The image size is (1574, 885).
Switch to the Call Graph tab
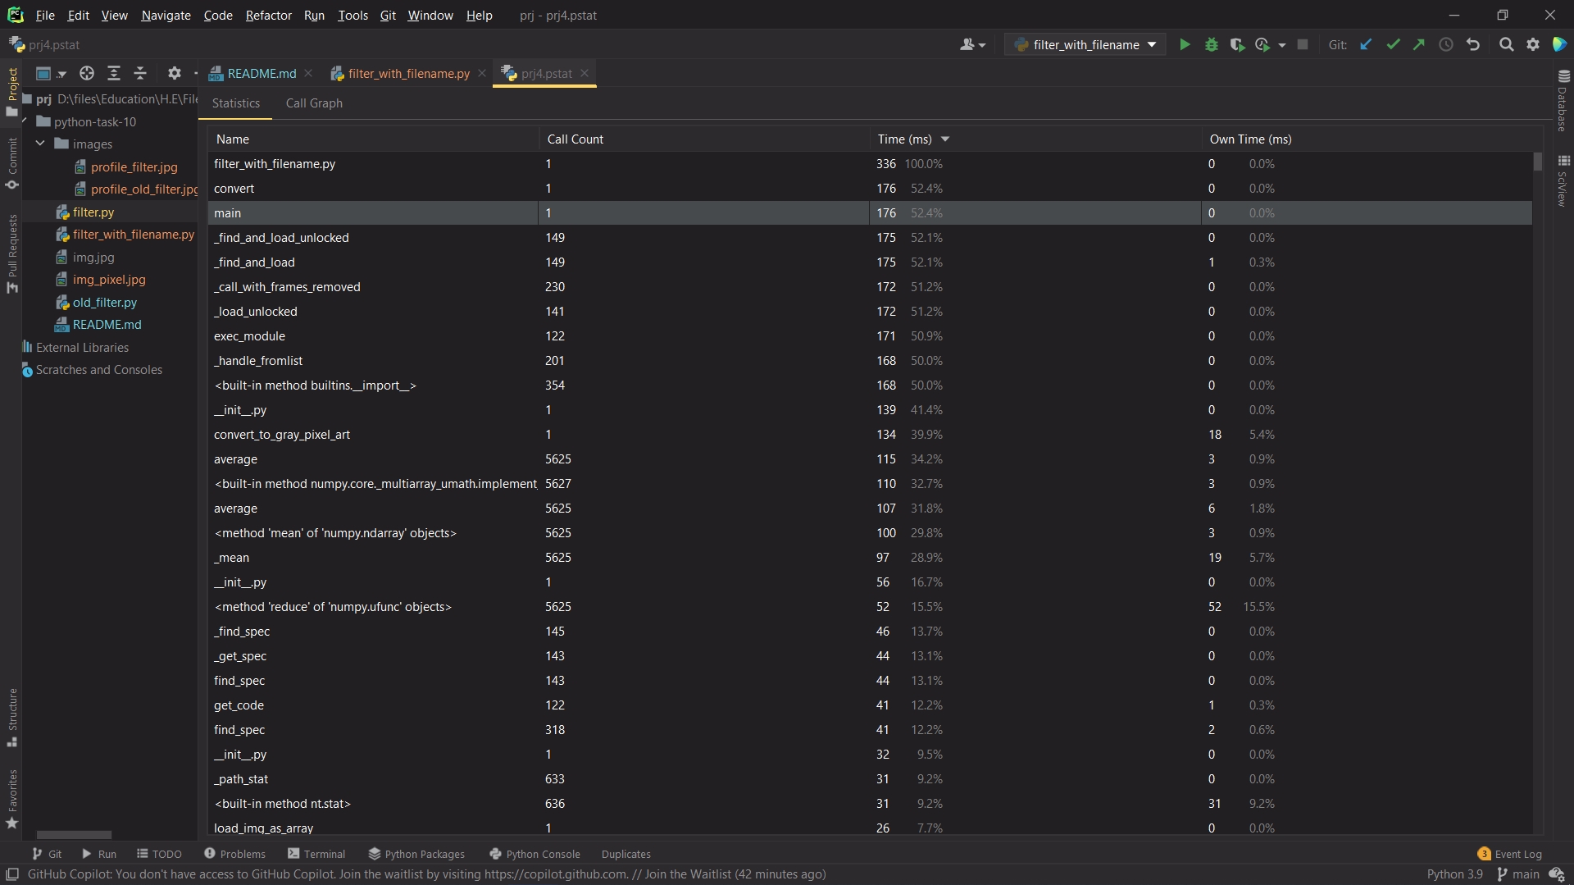click(x=314, y=103)
